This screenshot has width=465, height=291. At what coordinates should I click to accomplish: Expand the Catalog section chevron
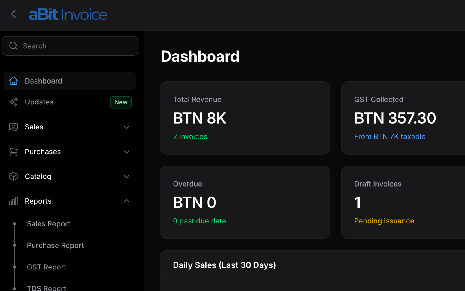(126, 177)
